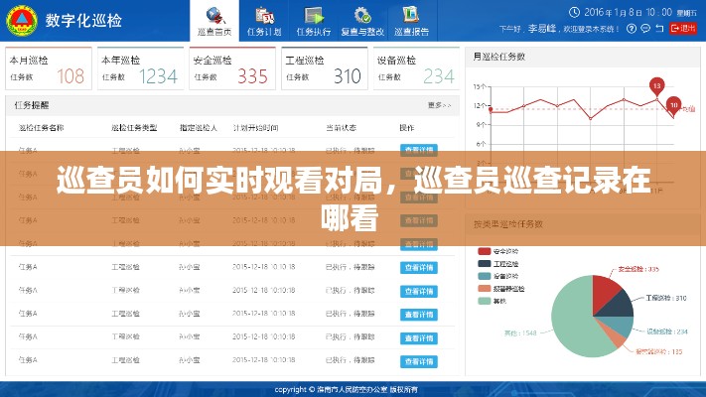Select the 安全巡检 335 stat card
This screenshot has width=706, height=397.
tap(230, 68)
